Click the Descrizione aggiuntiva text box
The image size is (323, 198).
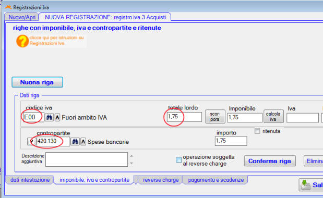87,159
